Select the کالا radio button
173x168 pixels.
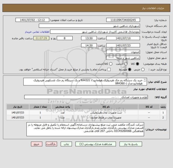coord(138,64)
